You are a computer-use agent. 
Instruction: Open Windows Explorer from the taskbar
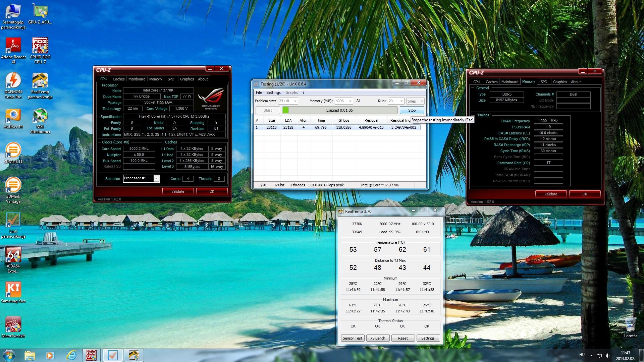(x=30, y=355)
